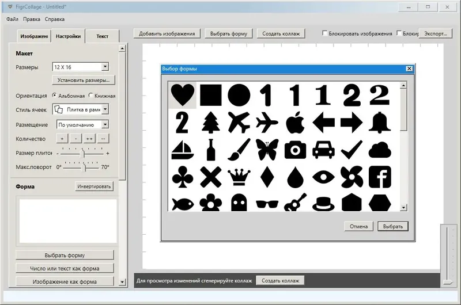This screenshot has width=461, height=305.
Task: Choose the checkmark shape
Action: [x=352, y=150]
